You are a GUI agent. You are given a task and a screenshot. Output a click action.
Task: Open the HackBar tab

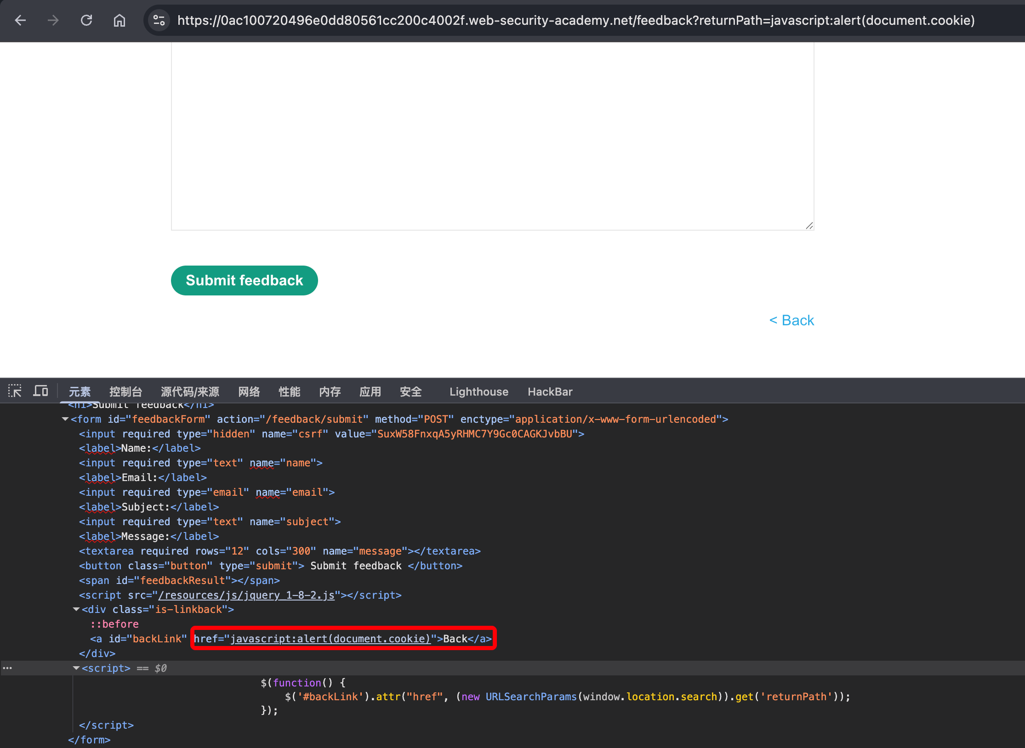pos(550,391)
